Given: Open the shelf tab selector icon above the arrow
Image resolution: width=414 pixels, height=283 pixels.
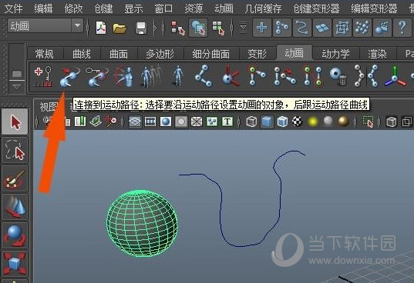Looking at the screenshot, I should (x=17, y=74).
